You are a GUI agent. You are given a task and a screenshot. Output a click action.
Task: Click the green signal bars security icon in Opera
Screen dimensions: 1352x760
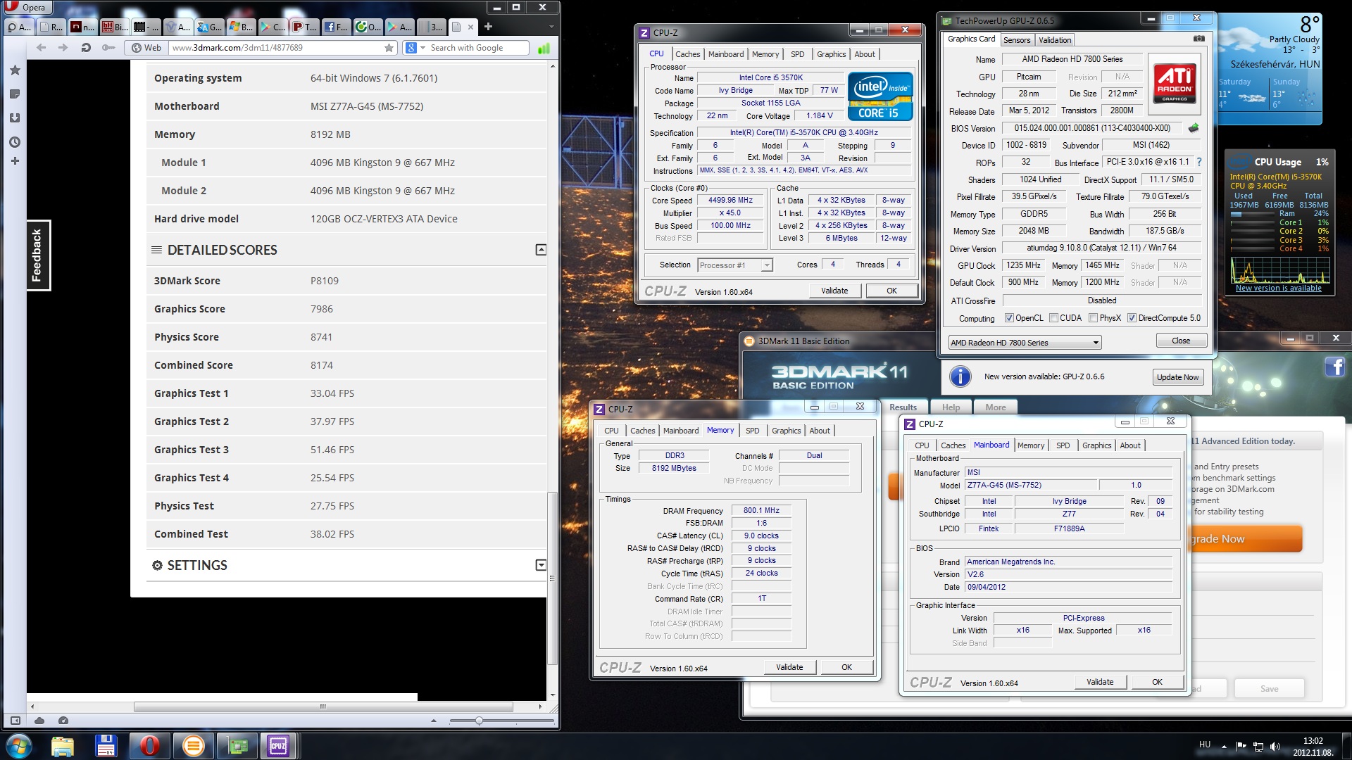click(544, 48)
